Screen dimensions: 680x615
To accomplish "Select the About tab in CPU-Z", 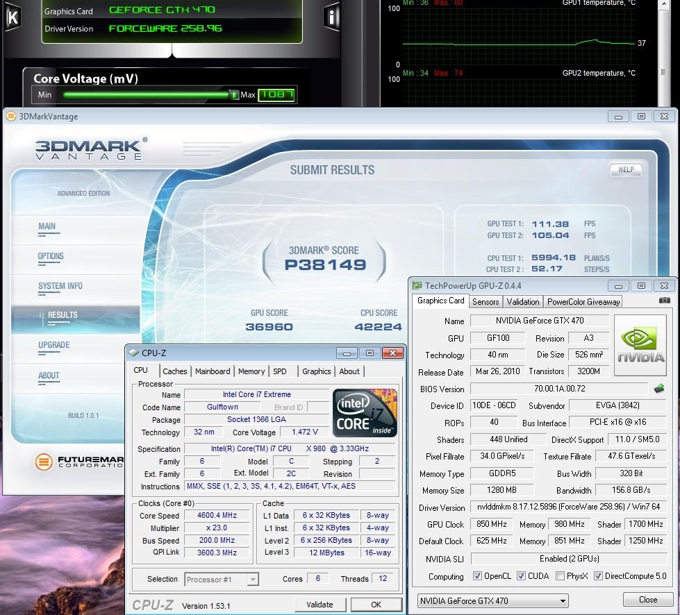I will pyautogui.click(x=349, y=371).
